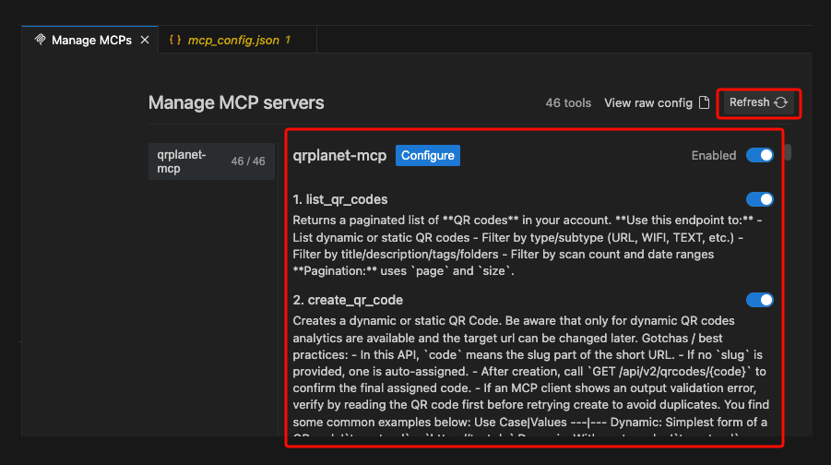Click the raw config file icon

704,102
